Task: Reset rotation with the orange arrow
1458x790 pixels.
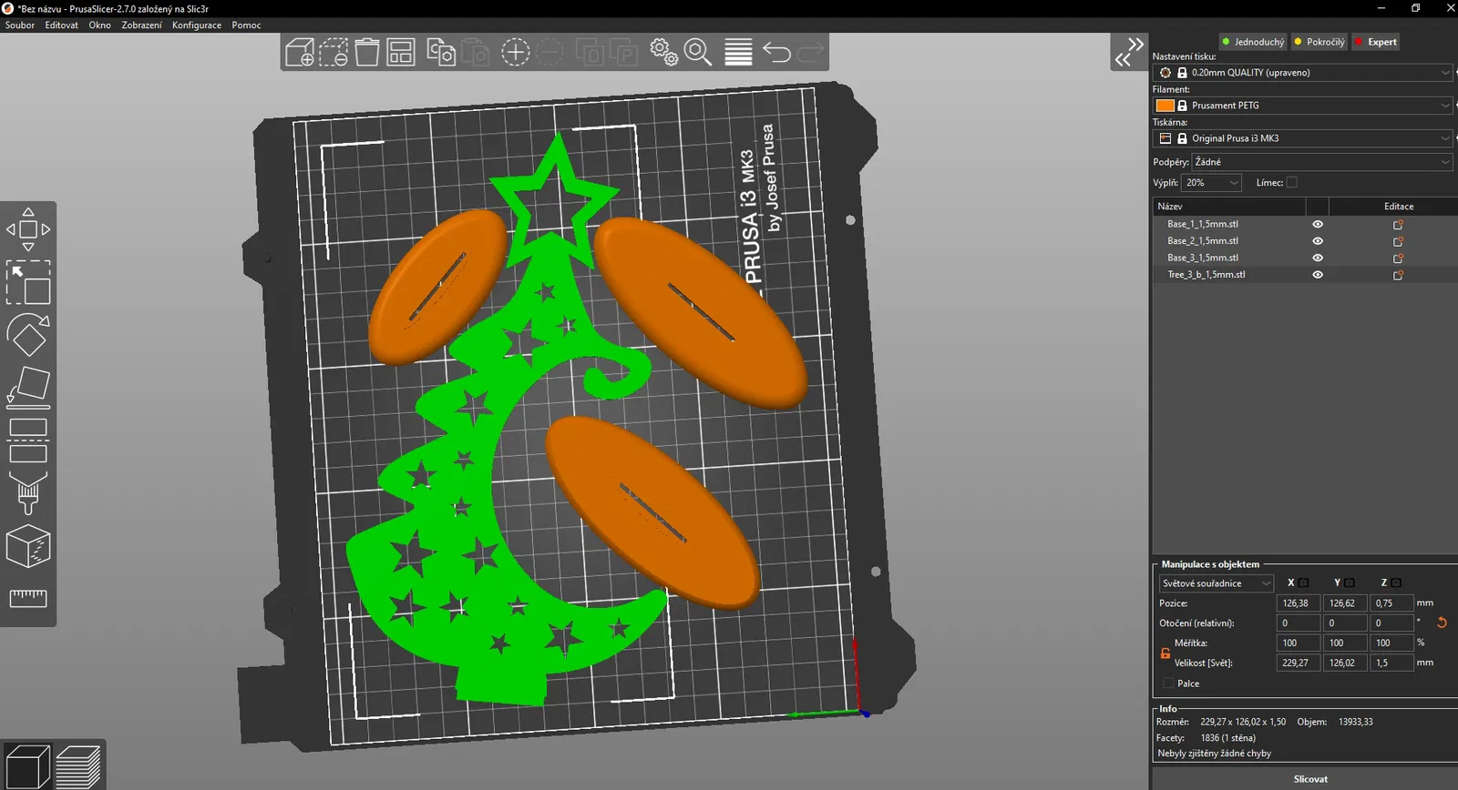Action: [x=1442, y=623]
